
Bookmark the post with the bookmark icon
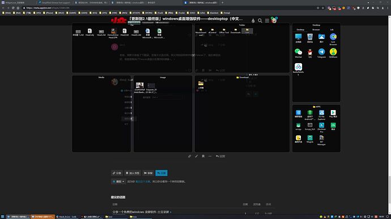(203, 156)
